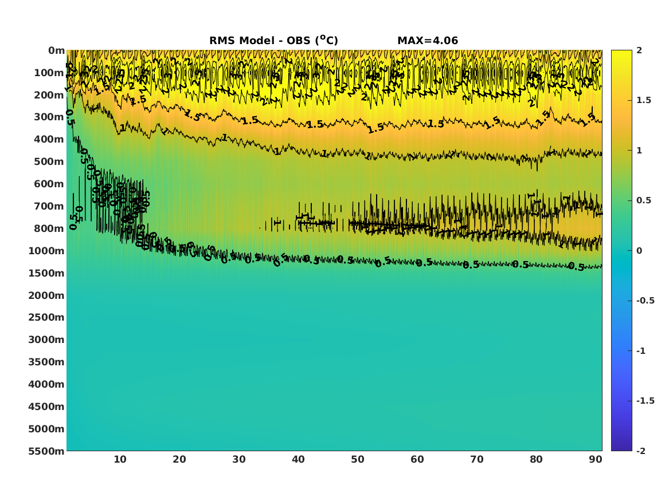Click the 'MAX=4.06' label
This screenshot has width=669, height=501.
[428, 41]
